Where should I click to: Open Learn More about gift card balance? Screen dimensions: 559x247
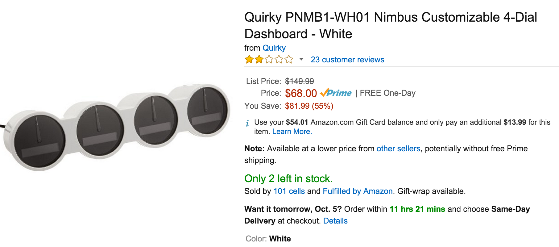[x=292, y=132]
